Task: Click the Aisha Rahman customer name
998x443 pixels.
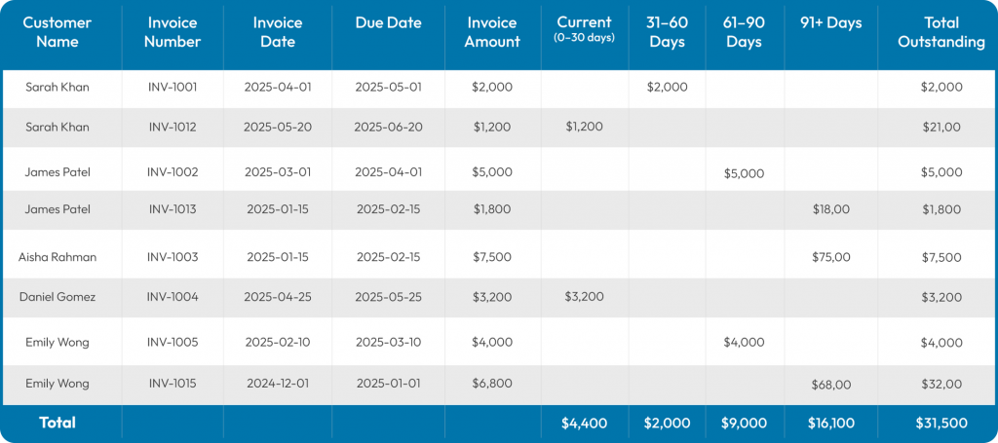Action: 58,257
